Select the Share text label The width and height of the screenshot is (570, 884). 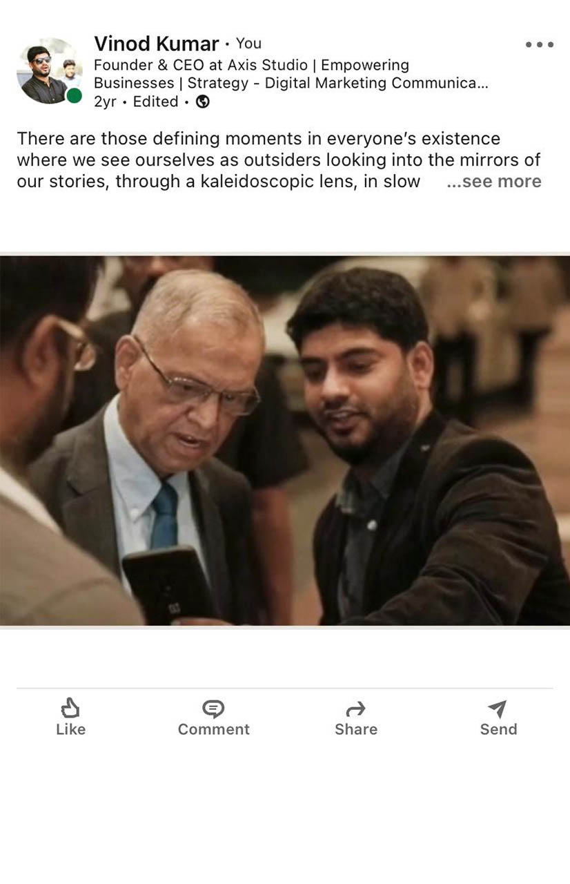coord(355,729)
